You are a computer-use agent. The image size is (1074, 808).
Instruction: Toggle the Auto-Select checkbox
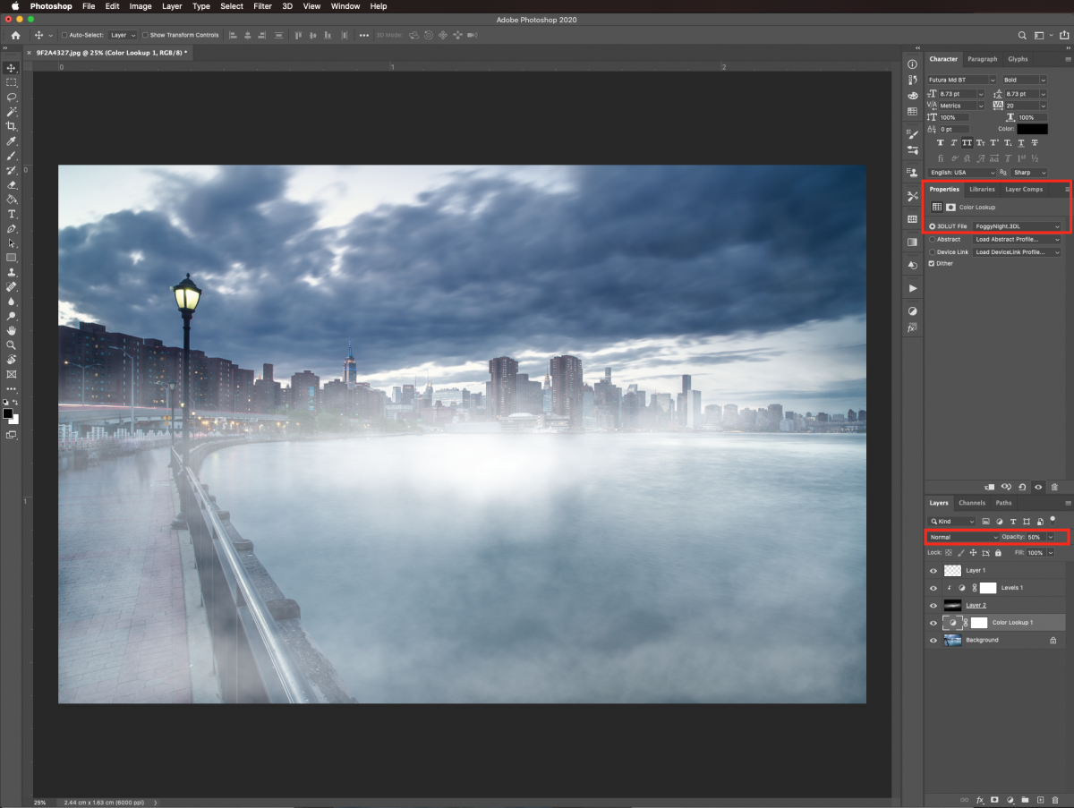point(64,35)
